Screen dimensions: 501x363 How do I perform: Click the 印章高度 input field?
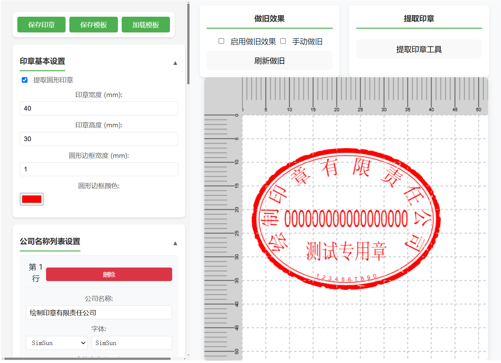[x=99, y=139]
